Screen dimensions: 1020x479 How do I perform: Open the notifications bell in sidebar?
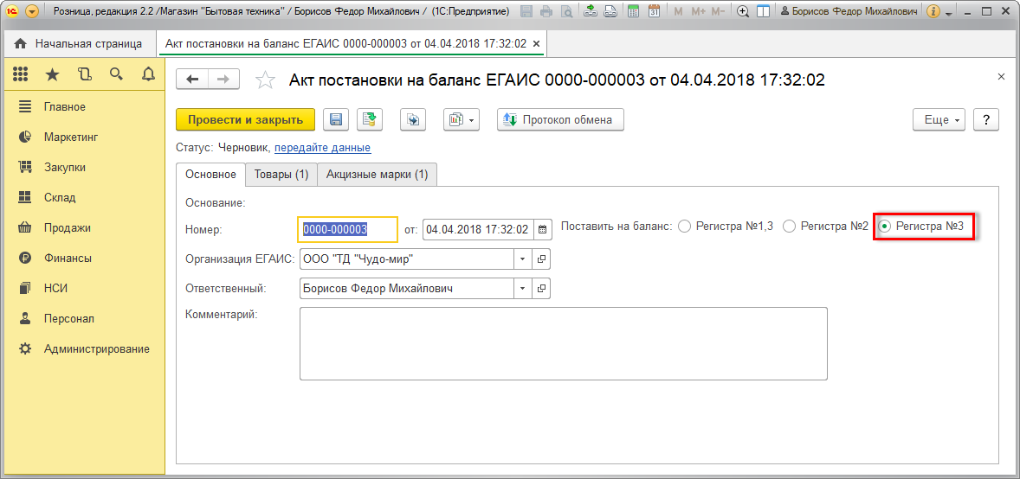point(148,74)
